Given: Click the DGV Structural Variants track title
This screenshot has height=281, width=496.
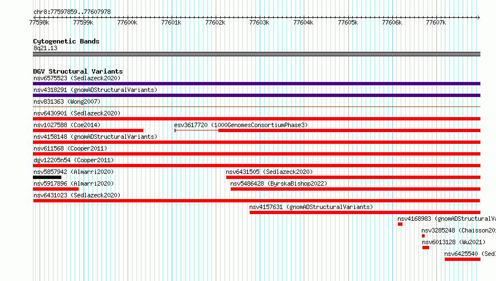Looking at the screenshot, I should [x=78, y=71].
